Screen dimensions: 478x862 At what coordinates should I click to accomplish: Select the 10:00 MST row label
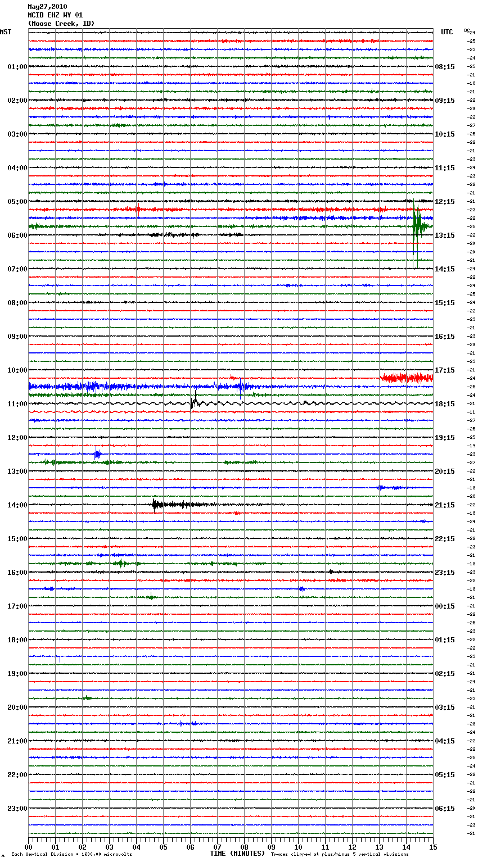17,370
